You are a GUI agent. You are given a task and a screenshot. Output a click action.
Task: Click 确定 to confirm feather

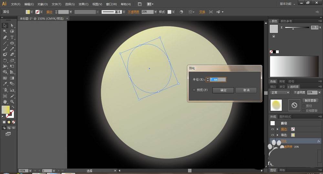click(x=223, y=90)
